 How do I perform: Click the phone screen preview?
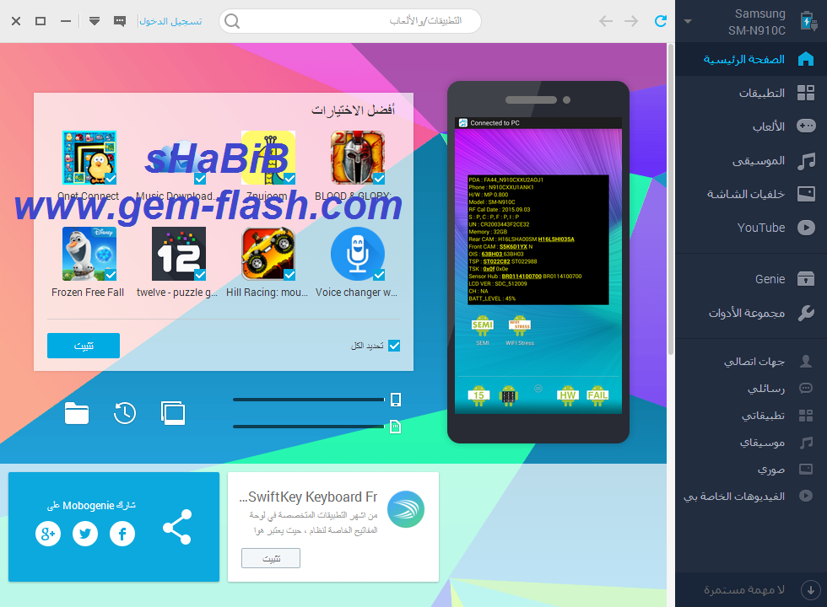click(538, 266)
